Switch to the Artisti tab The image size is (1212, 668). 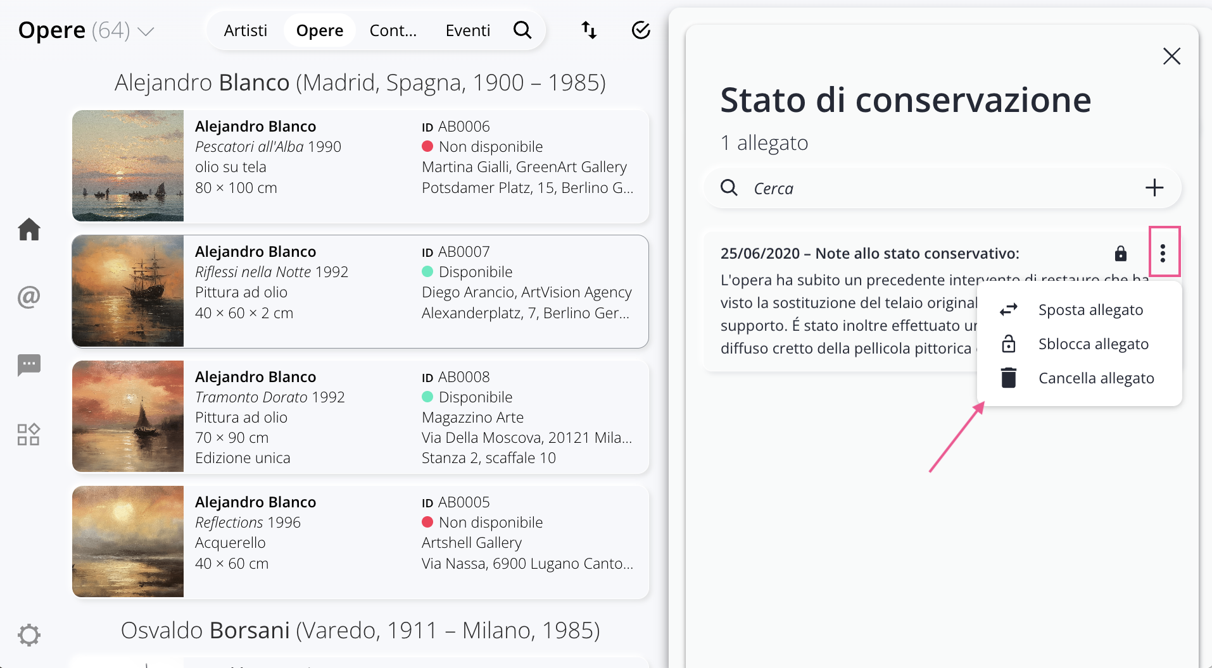pyautogui.click(x=246, y=30)
